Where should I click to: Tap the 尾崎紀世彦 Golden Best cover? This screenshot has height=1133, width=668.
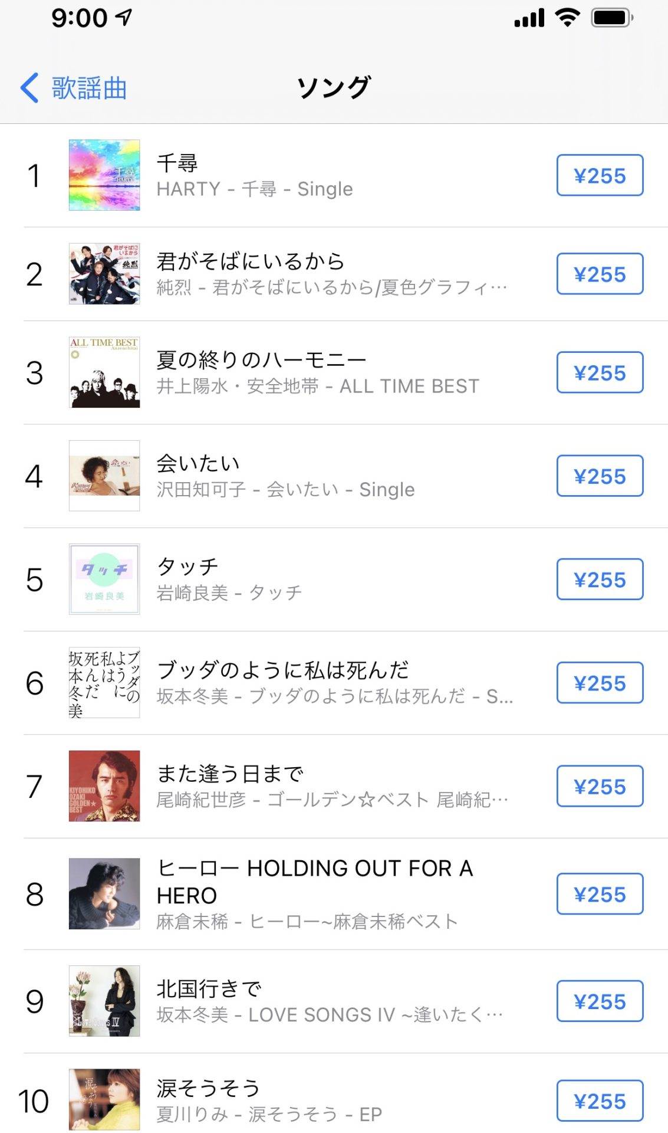104,786
